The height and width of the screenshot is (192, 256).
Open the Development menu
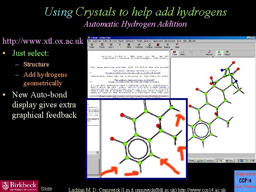click(x=170, y=41)
